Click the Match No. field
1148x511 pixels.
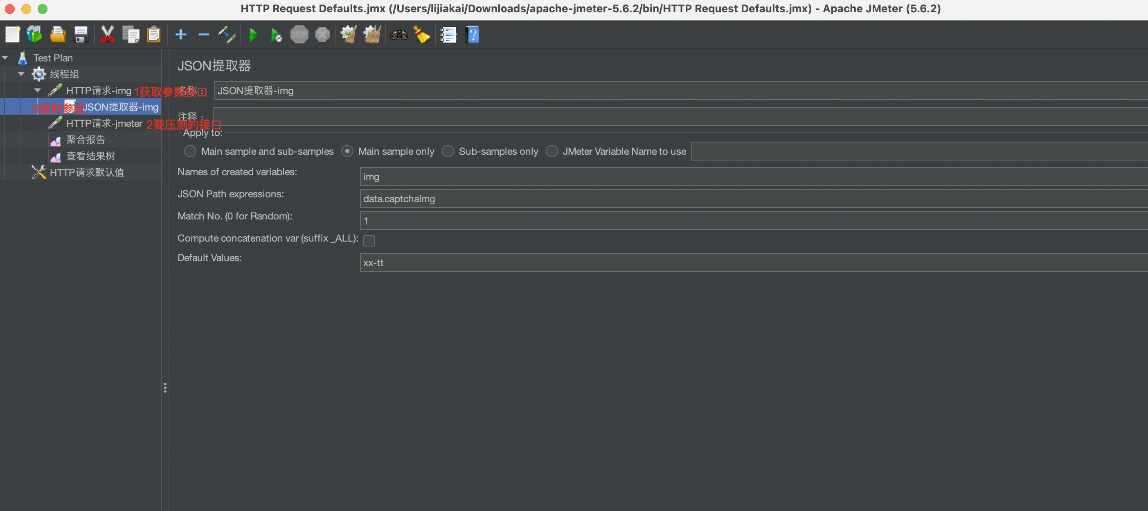click(x=754, y=221)
